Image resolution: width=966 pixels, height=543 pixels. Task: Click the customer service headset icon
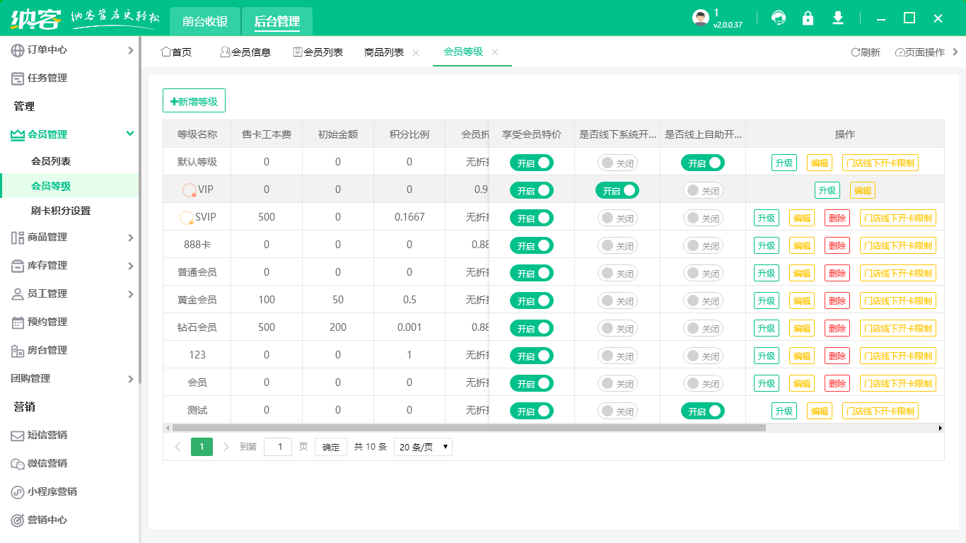point(779,18)
